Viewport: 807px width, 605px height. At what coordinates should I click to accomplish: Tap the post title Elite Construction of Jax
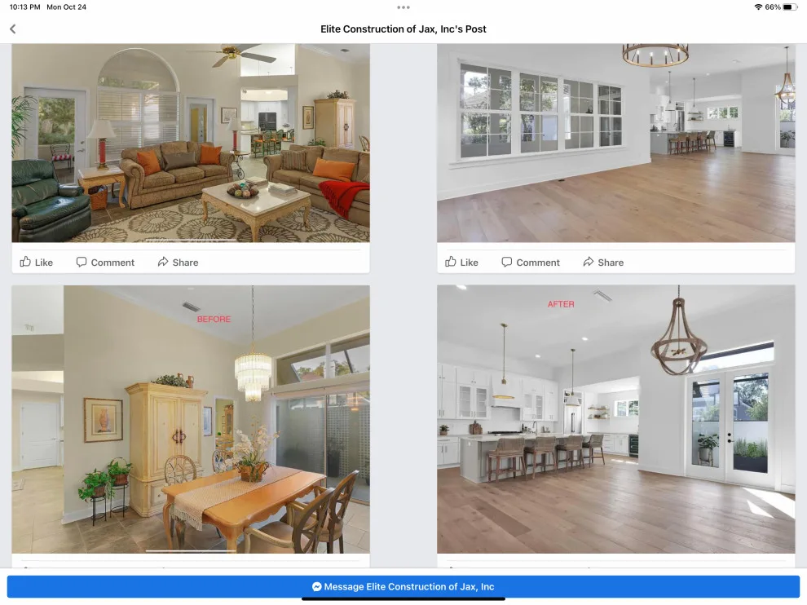pyautogui.click(x=403, y=29)
